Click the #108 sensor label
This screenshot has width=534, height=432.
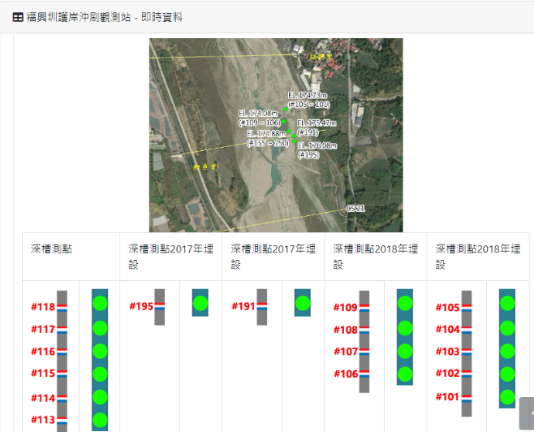point(346,330)
